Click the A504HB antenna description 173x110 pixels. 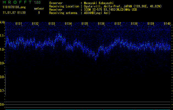[97, 13]
